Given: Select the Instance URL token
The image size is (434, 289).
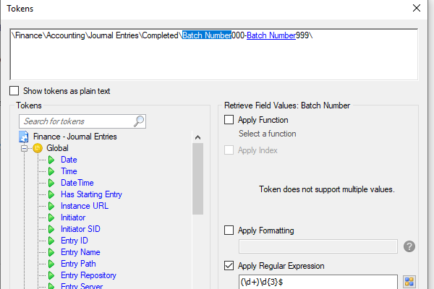Looking at the screenshot, I should tap(85, 206).
